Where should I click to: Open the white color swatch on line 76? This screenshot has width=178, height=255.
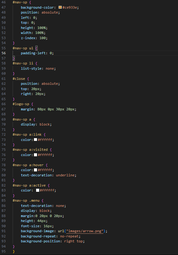pos(35,155)
